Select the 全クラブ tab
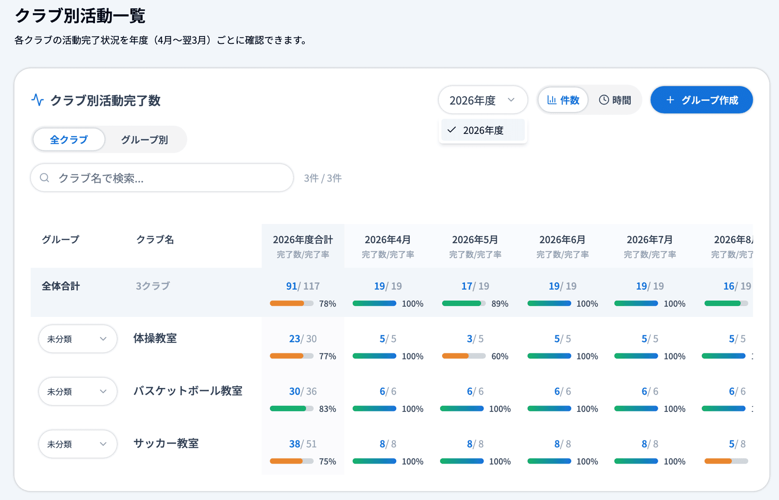Screen dimensions: 779x500 point(69,140)
